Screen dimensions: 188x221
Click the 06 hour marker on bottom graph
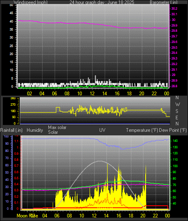[x=57, y=216]
